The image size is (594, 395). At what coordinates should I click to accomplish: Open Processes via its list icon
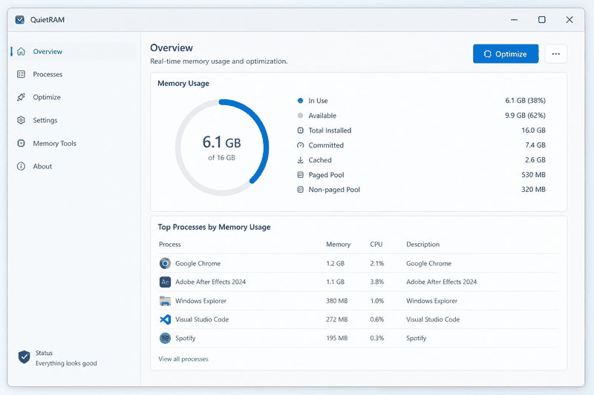coord(22,74)
